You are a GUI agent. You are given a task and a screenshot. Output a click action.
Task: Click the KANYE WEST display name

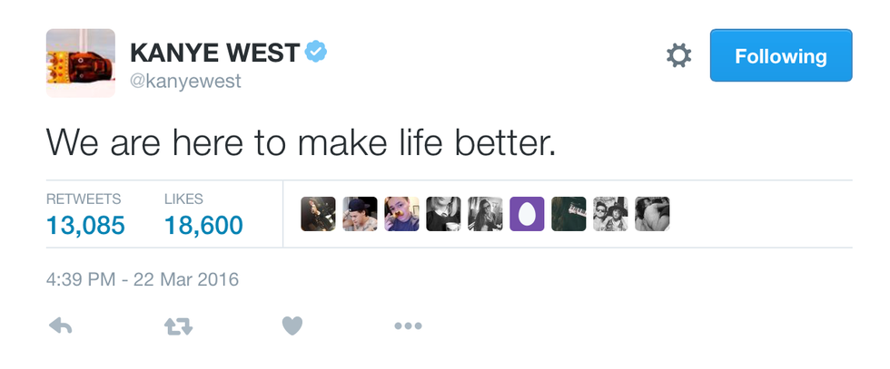coord(214,53)
